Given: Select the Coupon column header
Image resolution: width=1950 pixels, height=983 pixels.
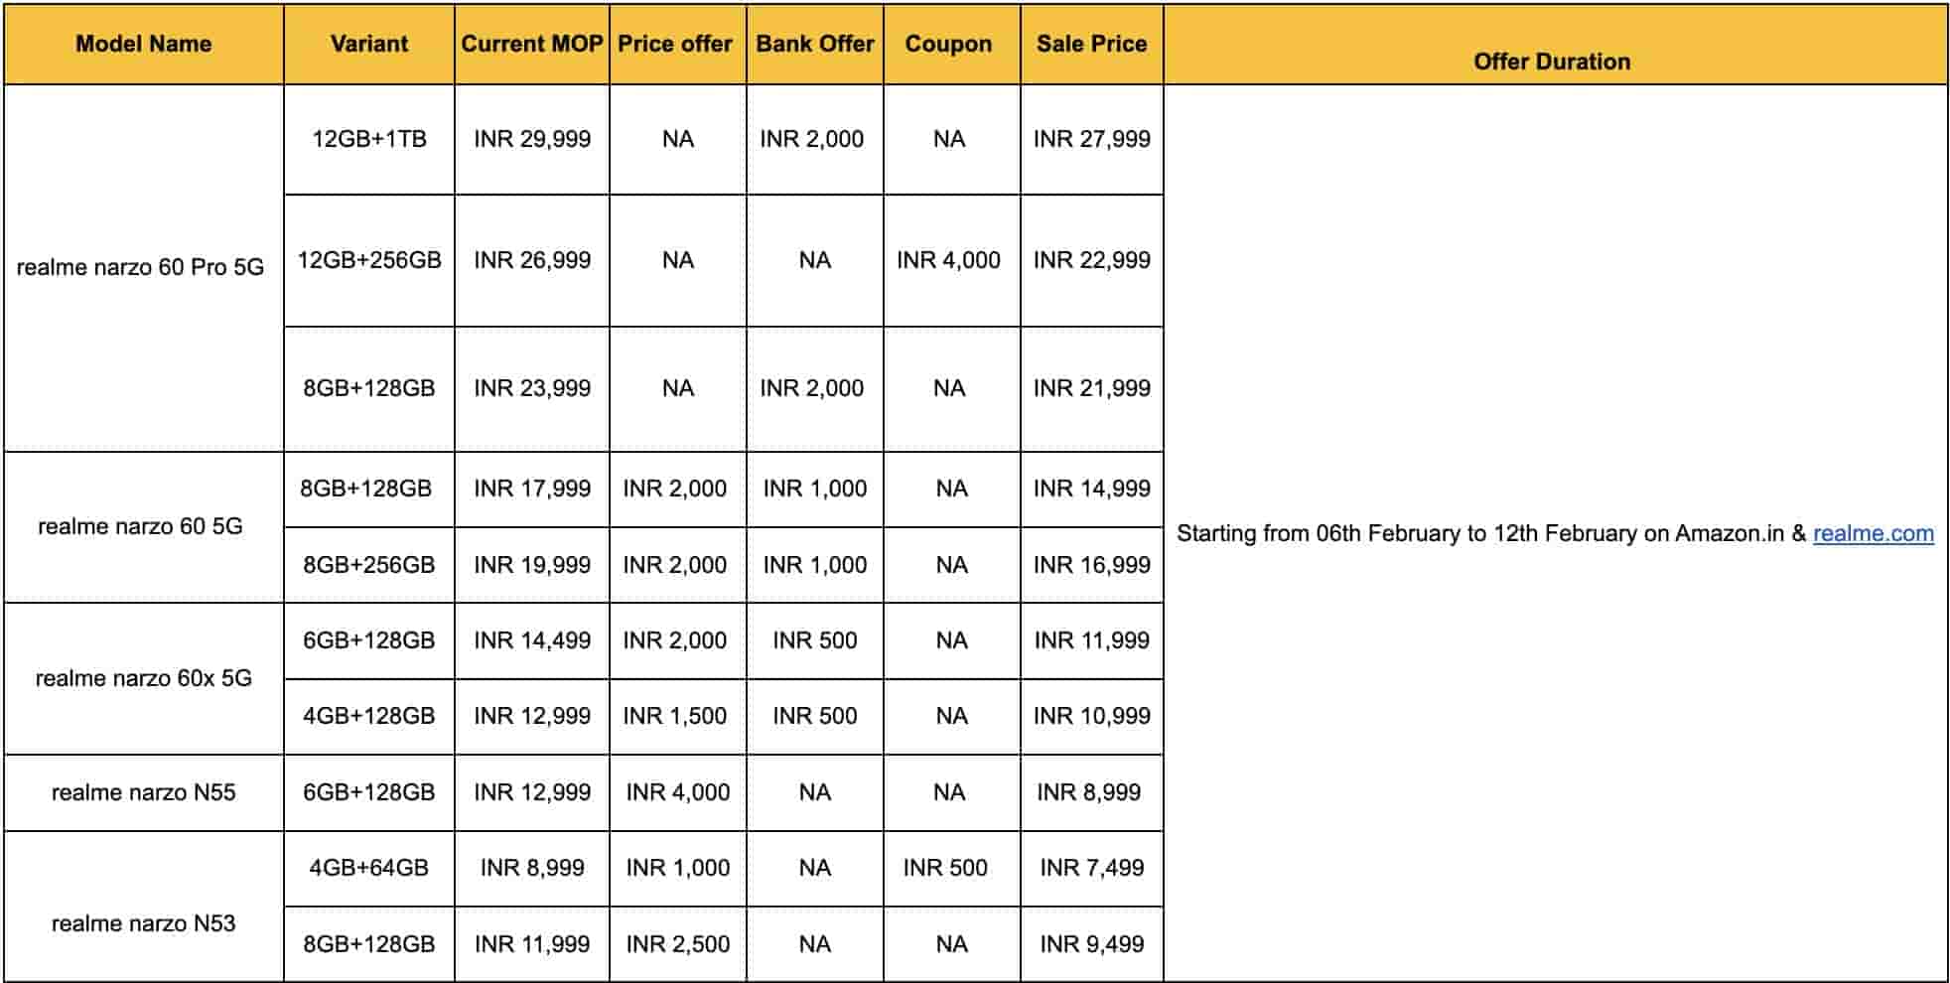Looking at the screenshot, I should tap(948, 44).
